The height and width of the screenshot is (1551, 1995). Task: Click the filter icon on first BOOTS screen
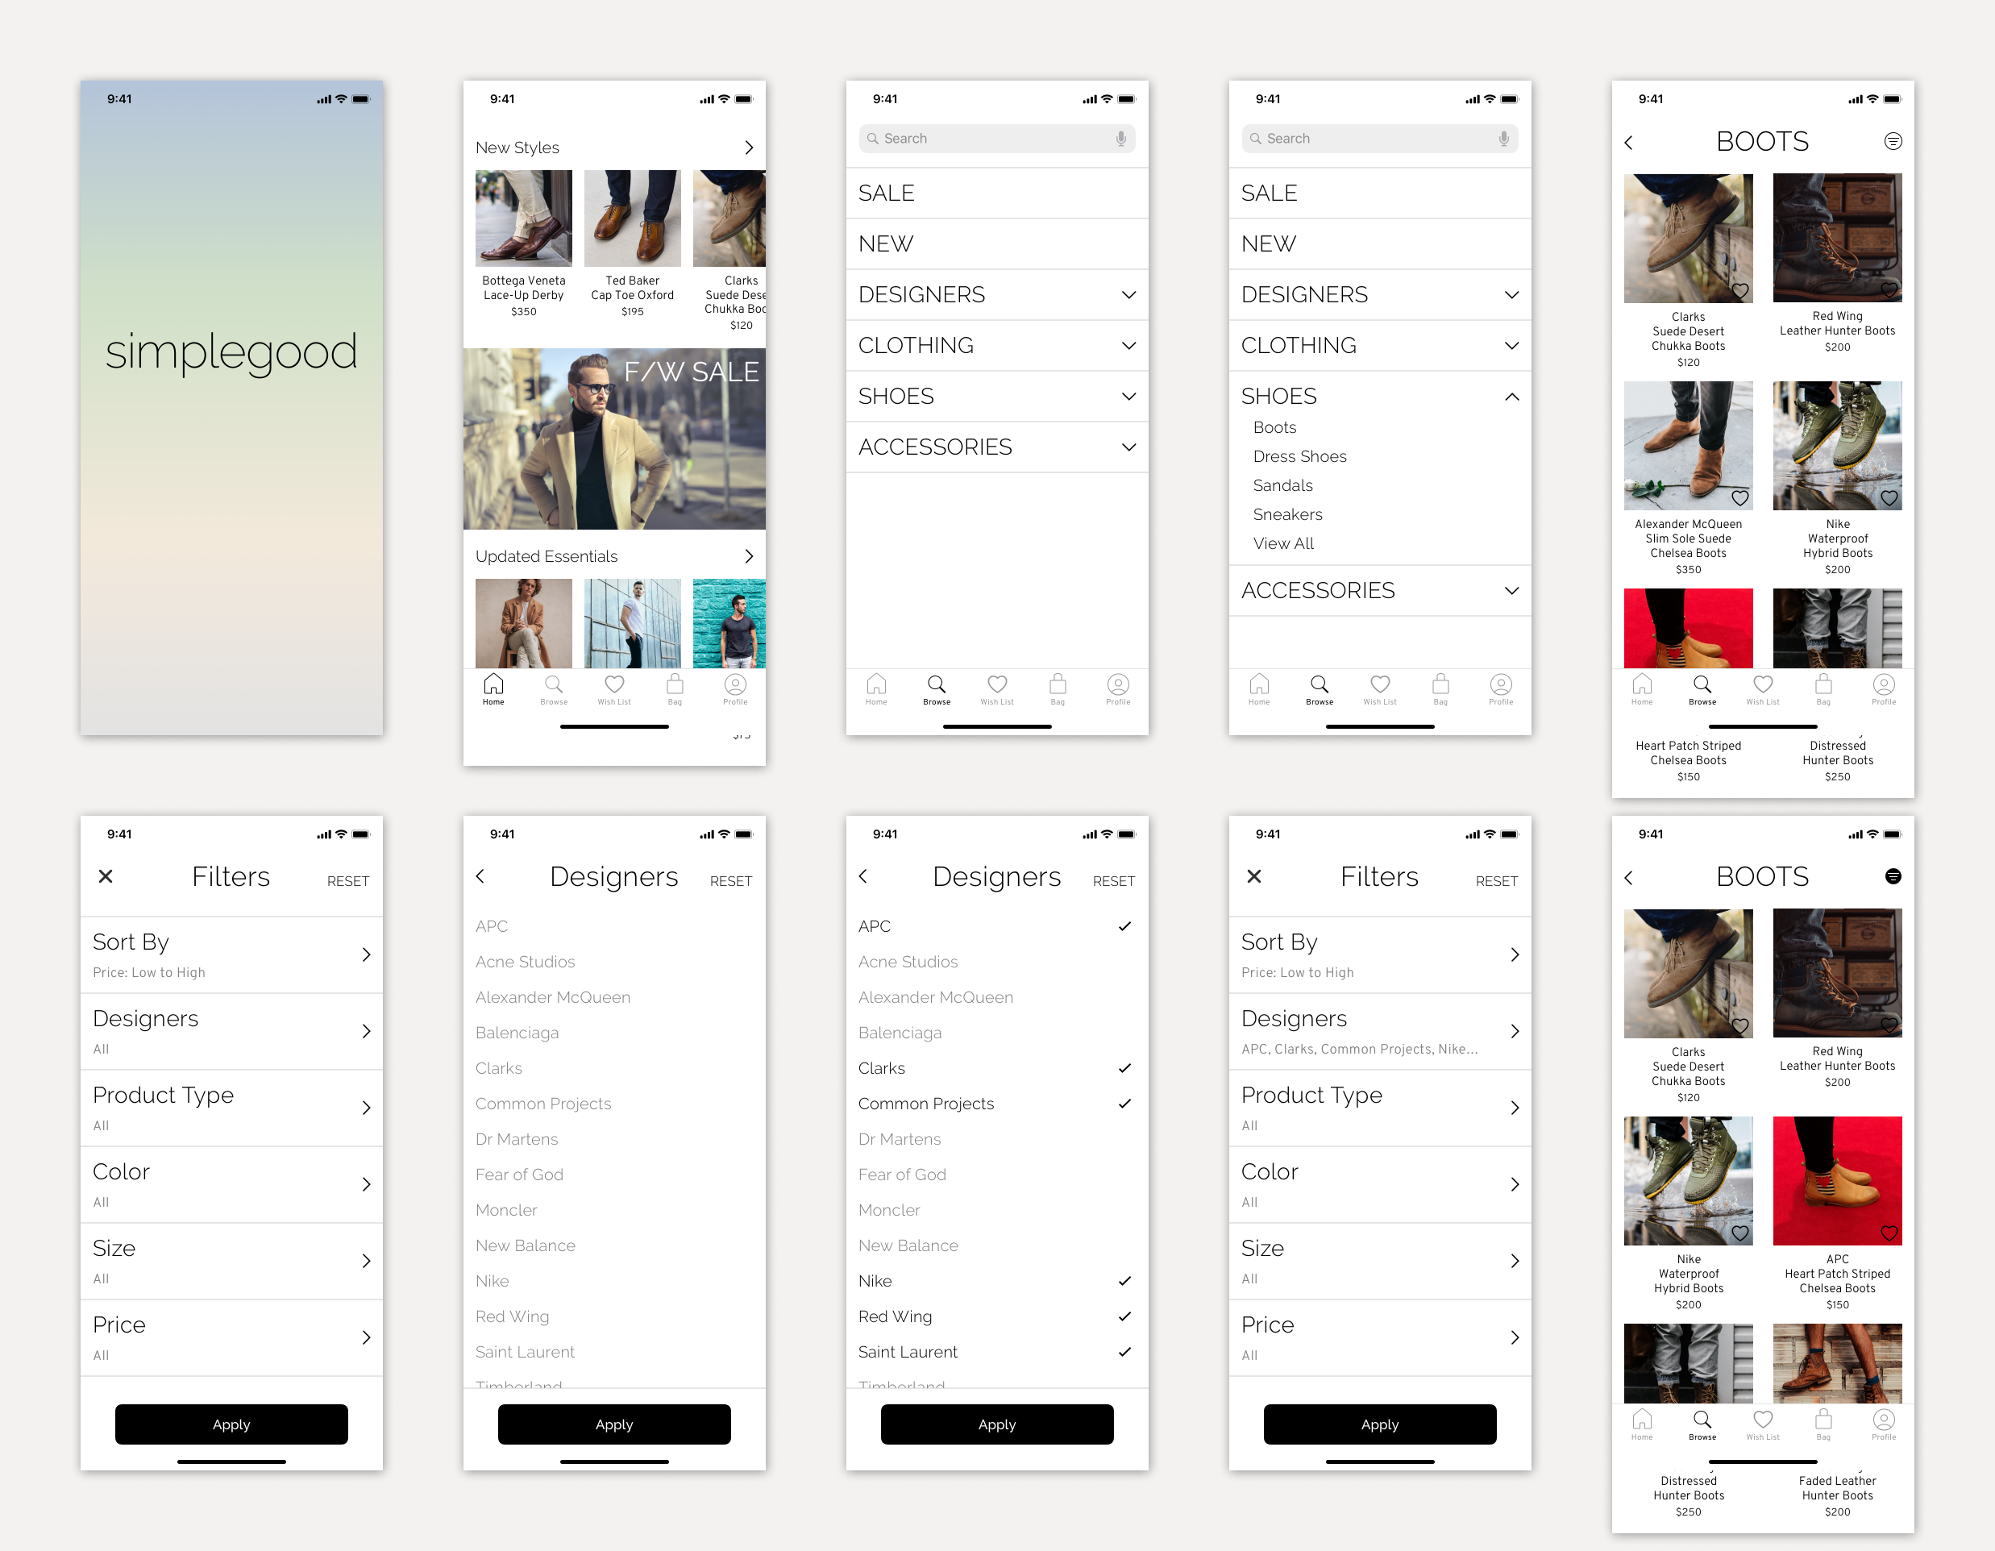pos(1893,140)
